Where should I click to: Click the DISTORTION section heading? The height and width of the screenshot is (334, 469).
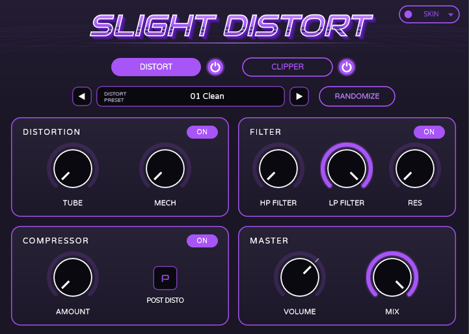click(x=51, y=132)
